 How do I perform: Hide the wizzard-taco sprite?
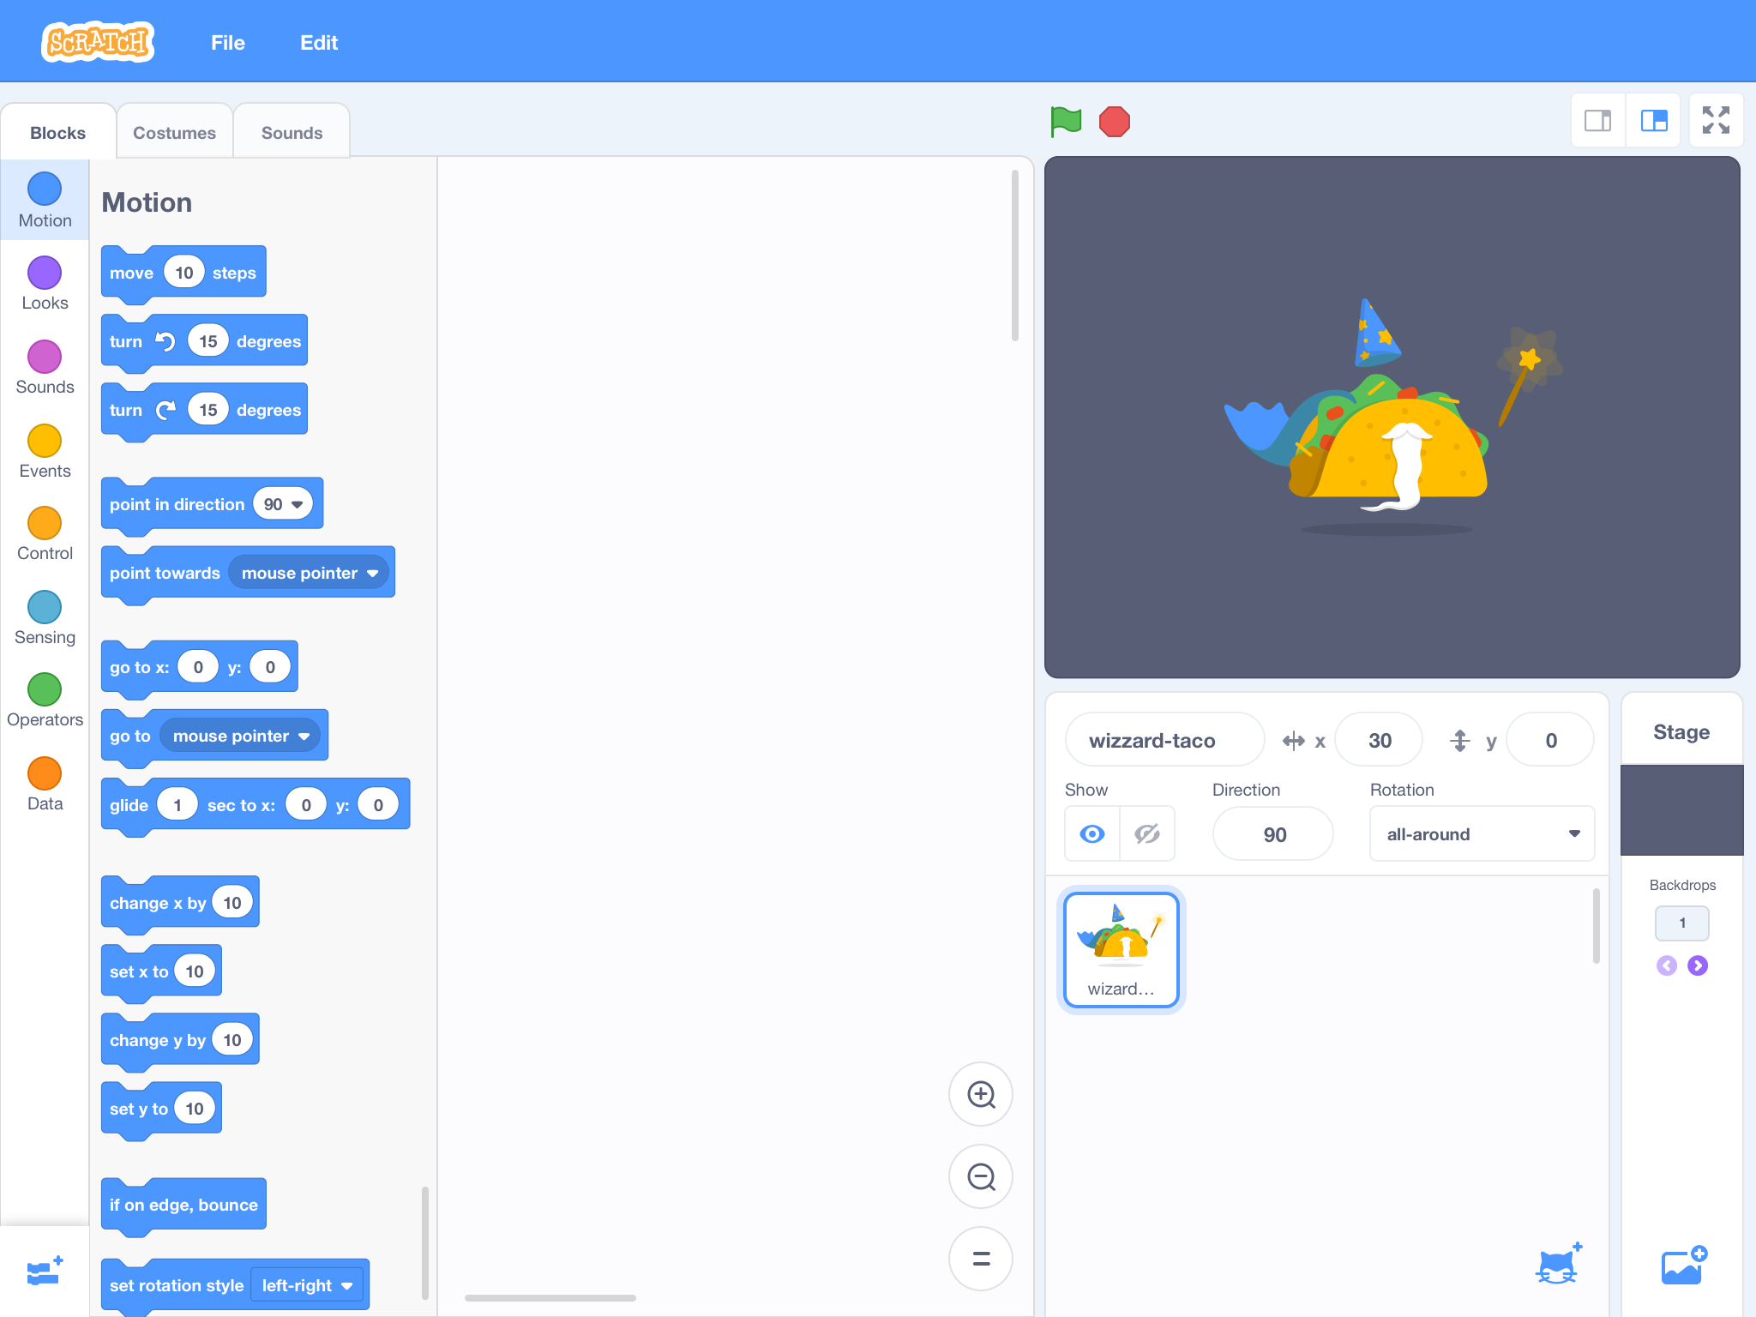coord(1146,833)
